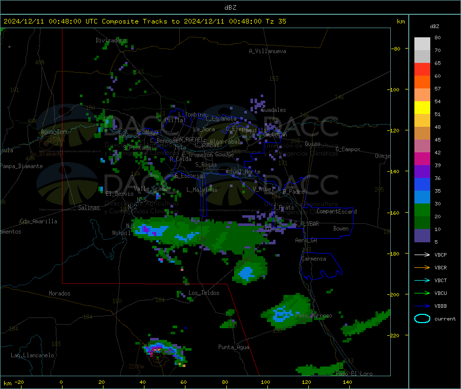The height and width of the screenshot is (389, 461).
Task: Click the 'Pampa_Diamante' map label
Action: click(x=22, y=166)
